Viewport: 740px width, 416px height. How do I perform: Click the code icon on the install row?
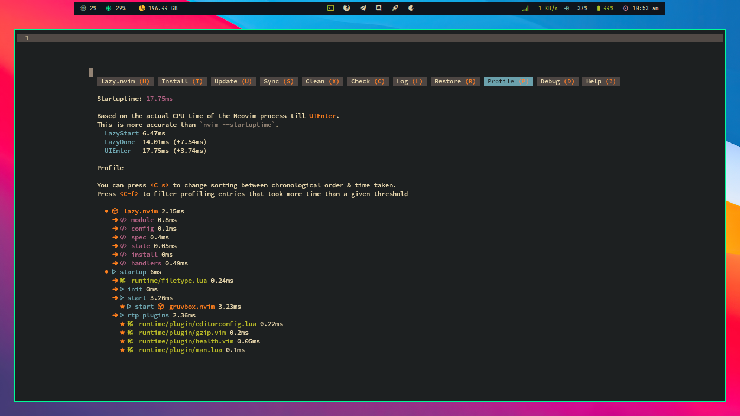(123, 255)
